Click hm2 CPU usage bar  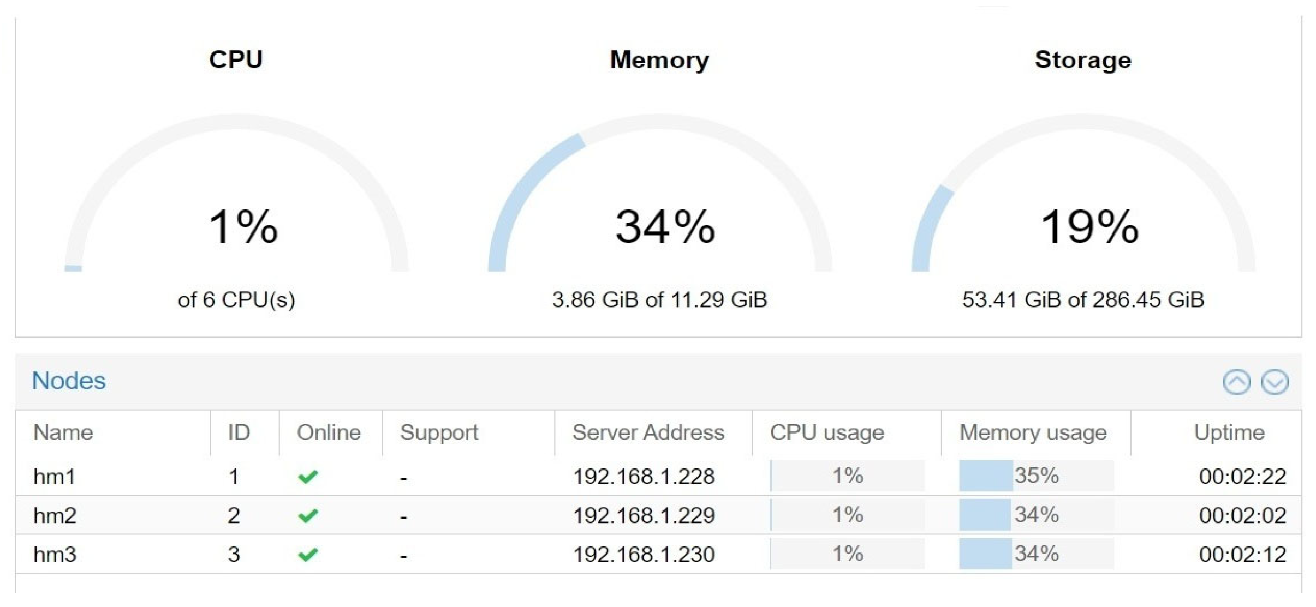click(847, 515)
